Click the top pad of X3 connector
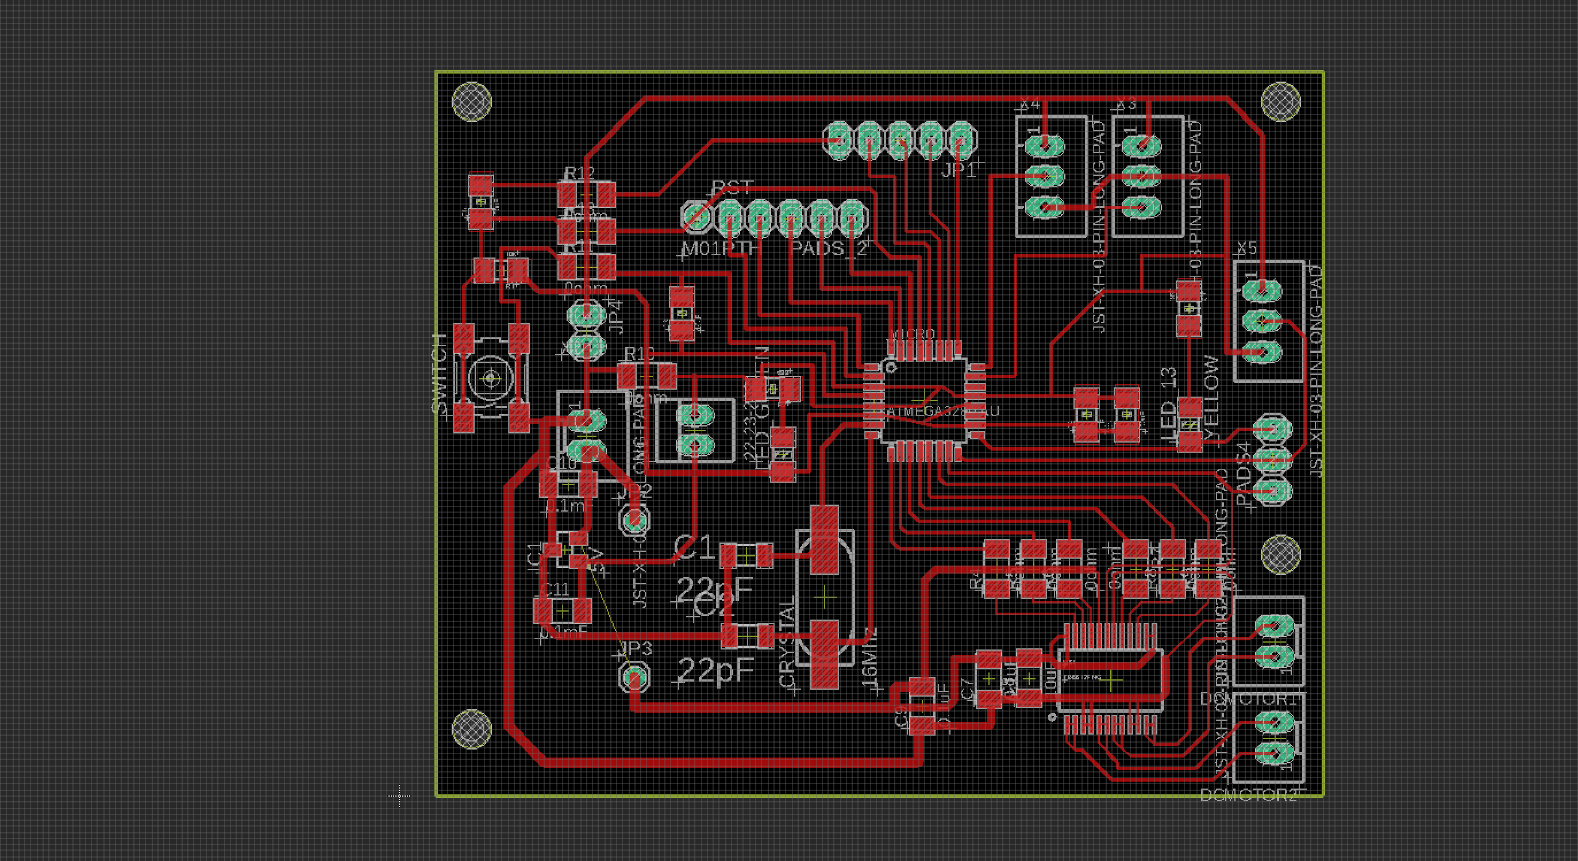Screen dimensions: 1578x861 click(x=1141, y=146)
